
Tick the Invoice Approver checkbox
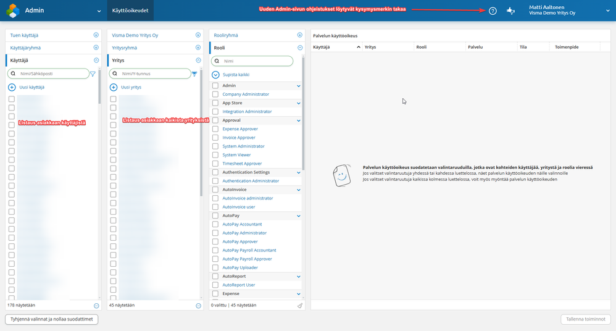pyautogui.click(x=215, y=138)
